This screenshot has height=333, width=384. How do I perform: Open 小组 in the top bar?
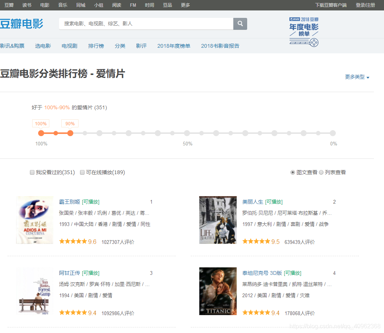point(99,5)
